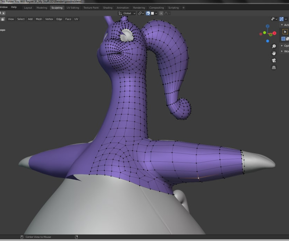Click the Z axis on navigation gizmo

coord(267,26)
